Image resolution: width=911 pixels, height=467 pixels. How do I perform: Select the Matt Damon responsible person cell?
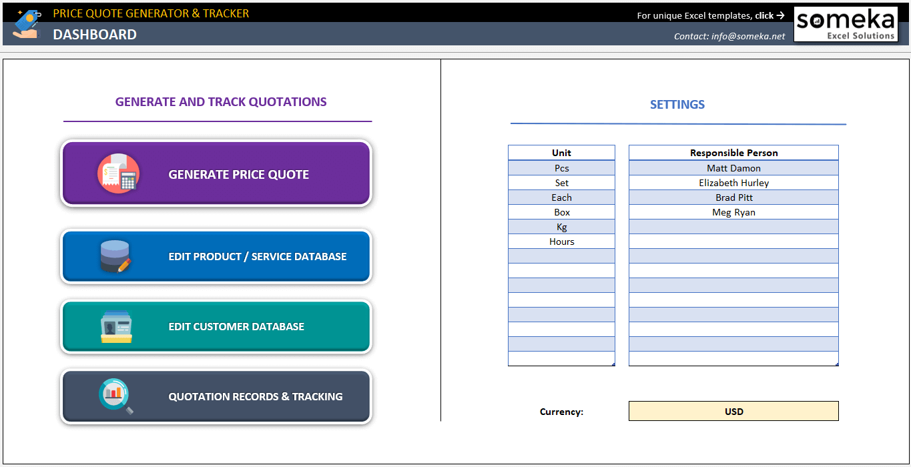(733, 167)
